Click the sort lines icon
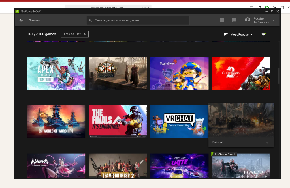 click(225, 34)
